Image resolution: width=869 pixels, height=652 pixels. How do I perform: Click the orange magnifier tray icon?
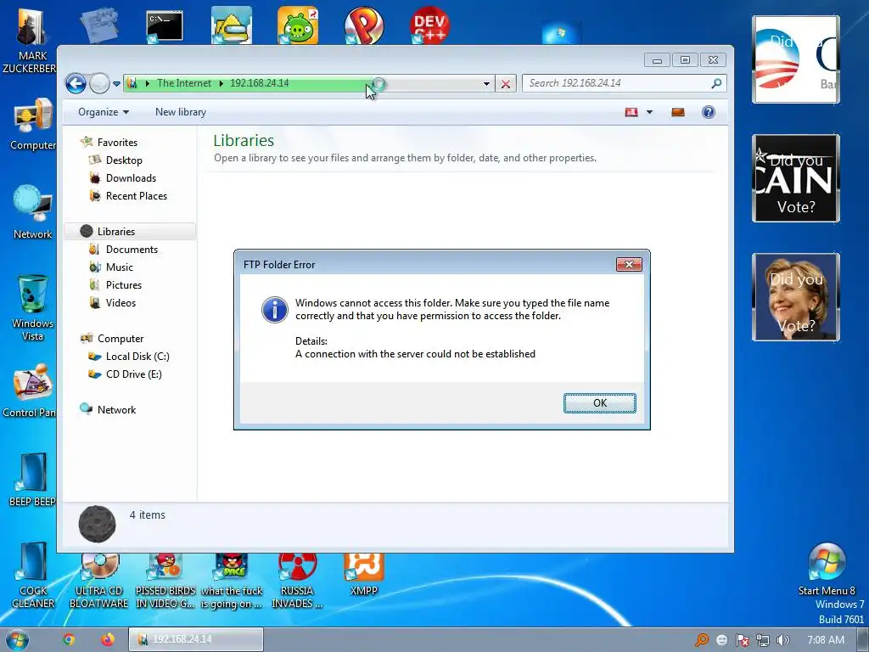(701, 640)
